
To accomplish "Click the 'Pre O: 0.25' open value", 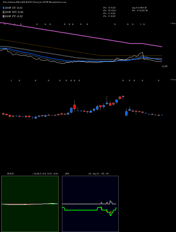I will (x=109, y=8).
